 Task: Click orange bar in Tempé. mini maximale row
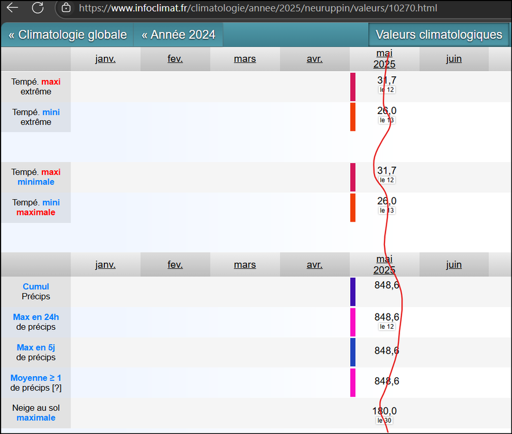point(353,208)
